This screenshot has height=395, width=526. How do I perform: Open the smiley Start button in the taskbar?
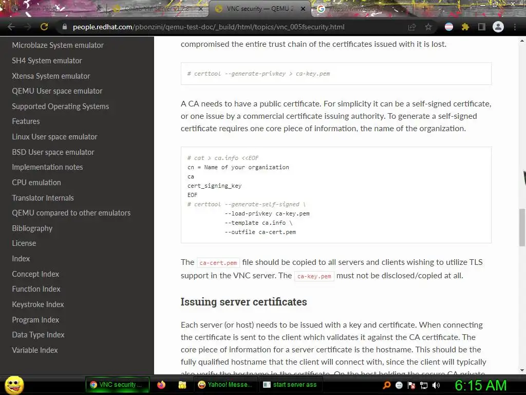point(14,385)
